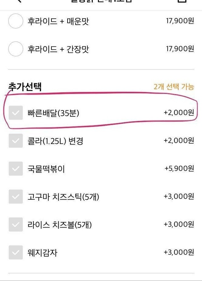Tap the top-right header icon
The height and width of the screenshot is (281, 202).
[x=182, y=1]
